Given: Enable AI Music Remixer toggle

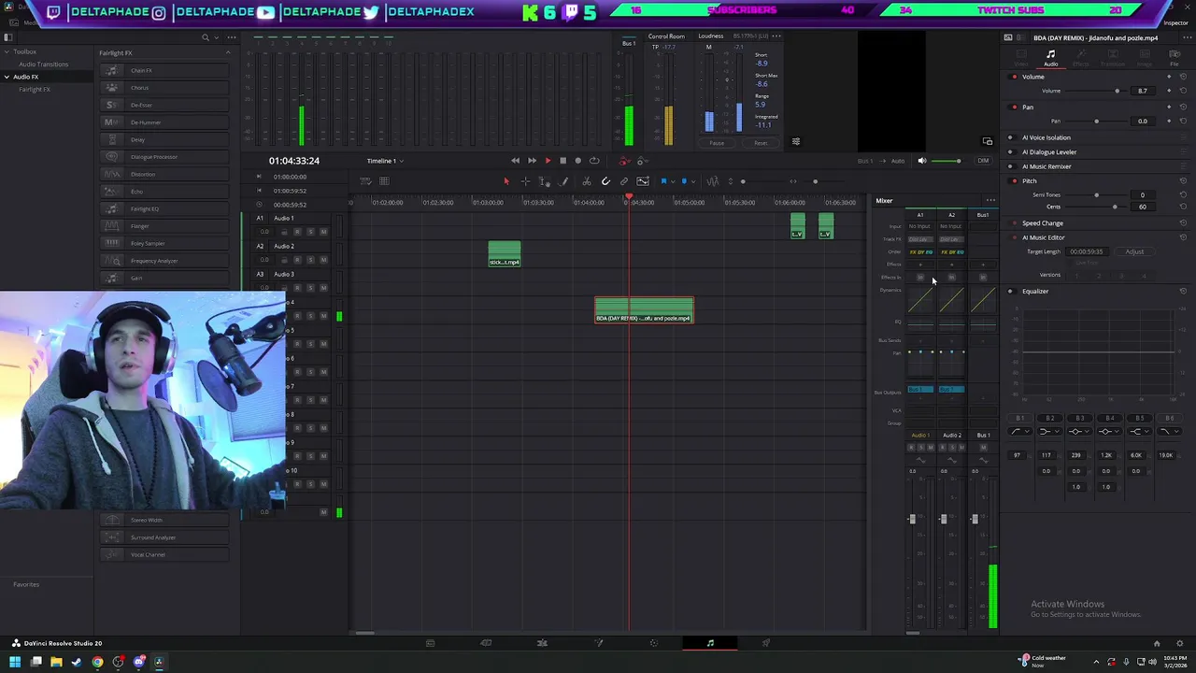Looking at the screenshot, I should 1010,166.
